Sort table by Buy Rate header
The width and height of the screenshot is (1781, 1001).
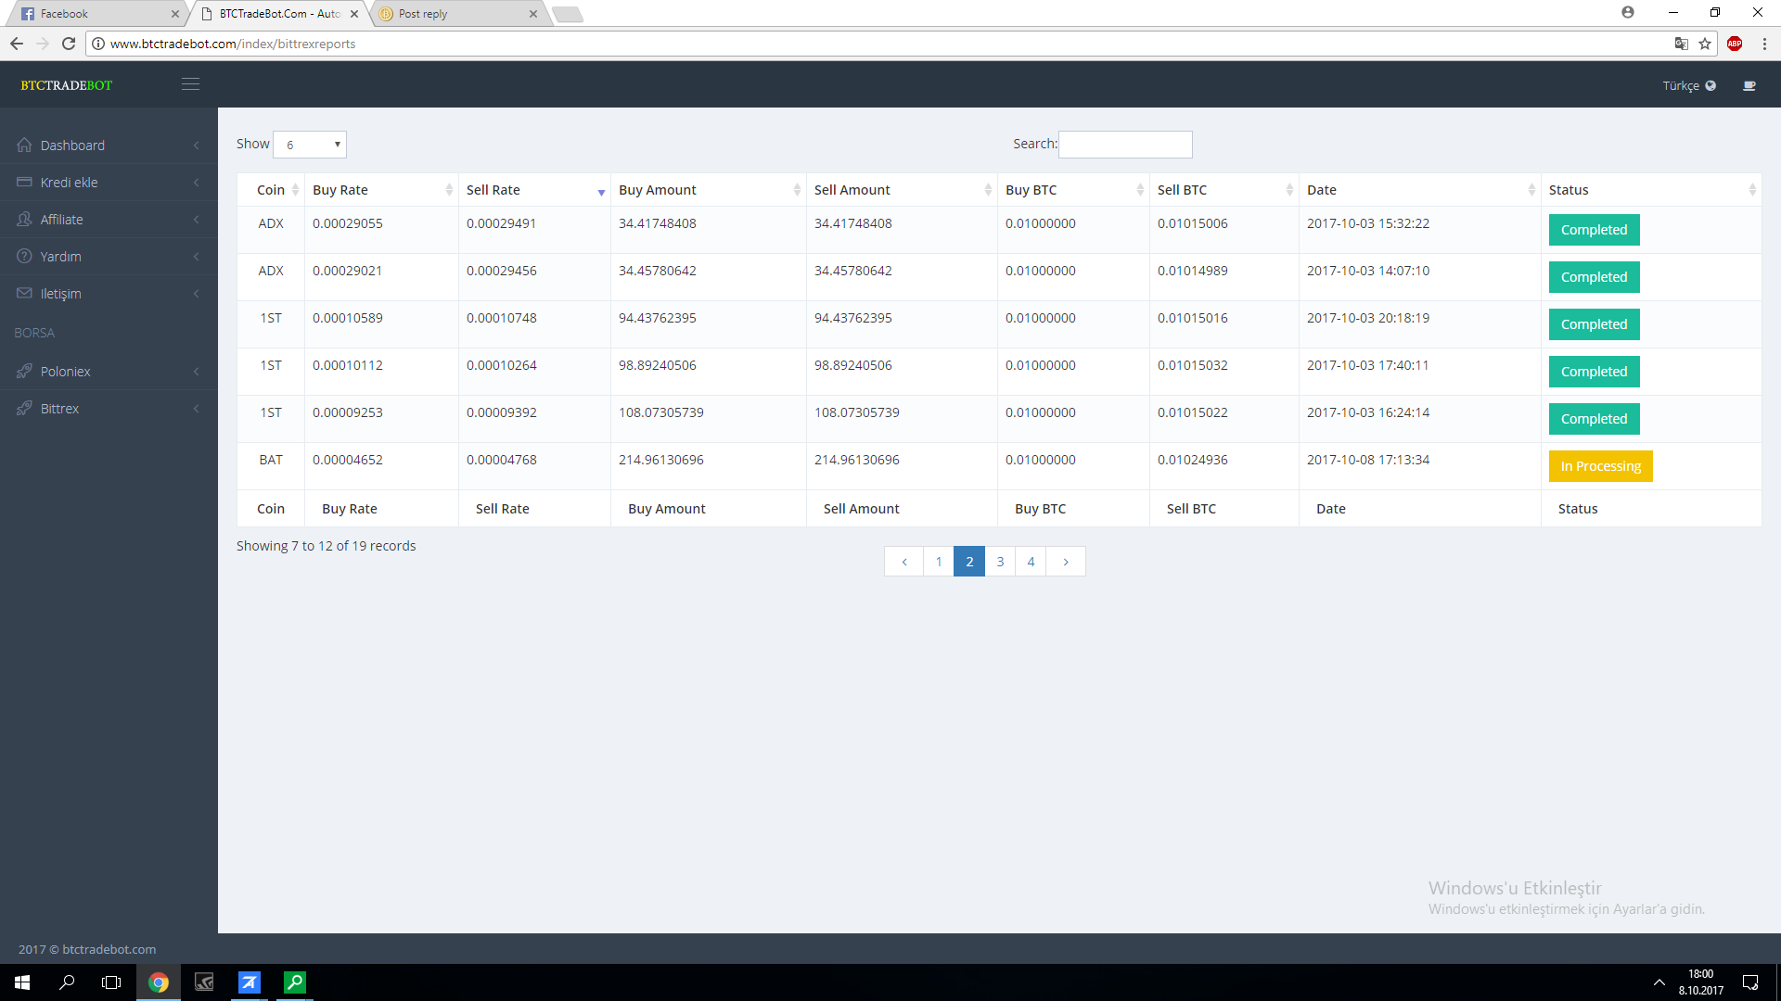381,190
